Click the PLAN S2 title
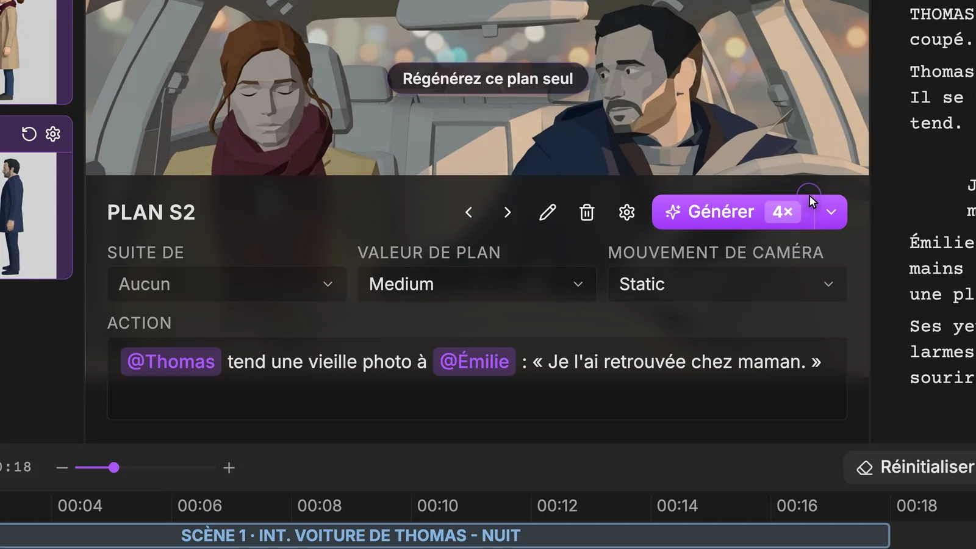976x549 pixels. coord(151,212)
